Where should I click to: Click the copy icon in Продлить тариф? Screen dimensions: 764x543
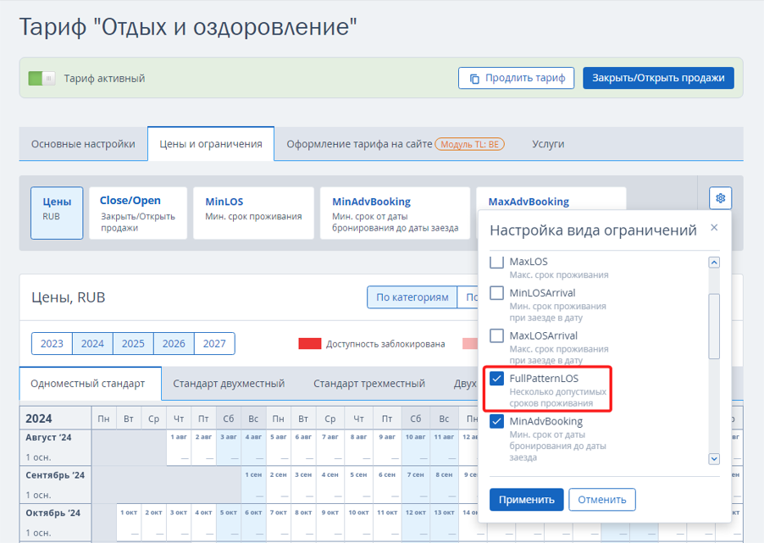[474, 79]
